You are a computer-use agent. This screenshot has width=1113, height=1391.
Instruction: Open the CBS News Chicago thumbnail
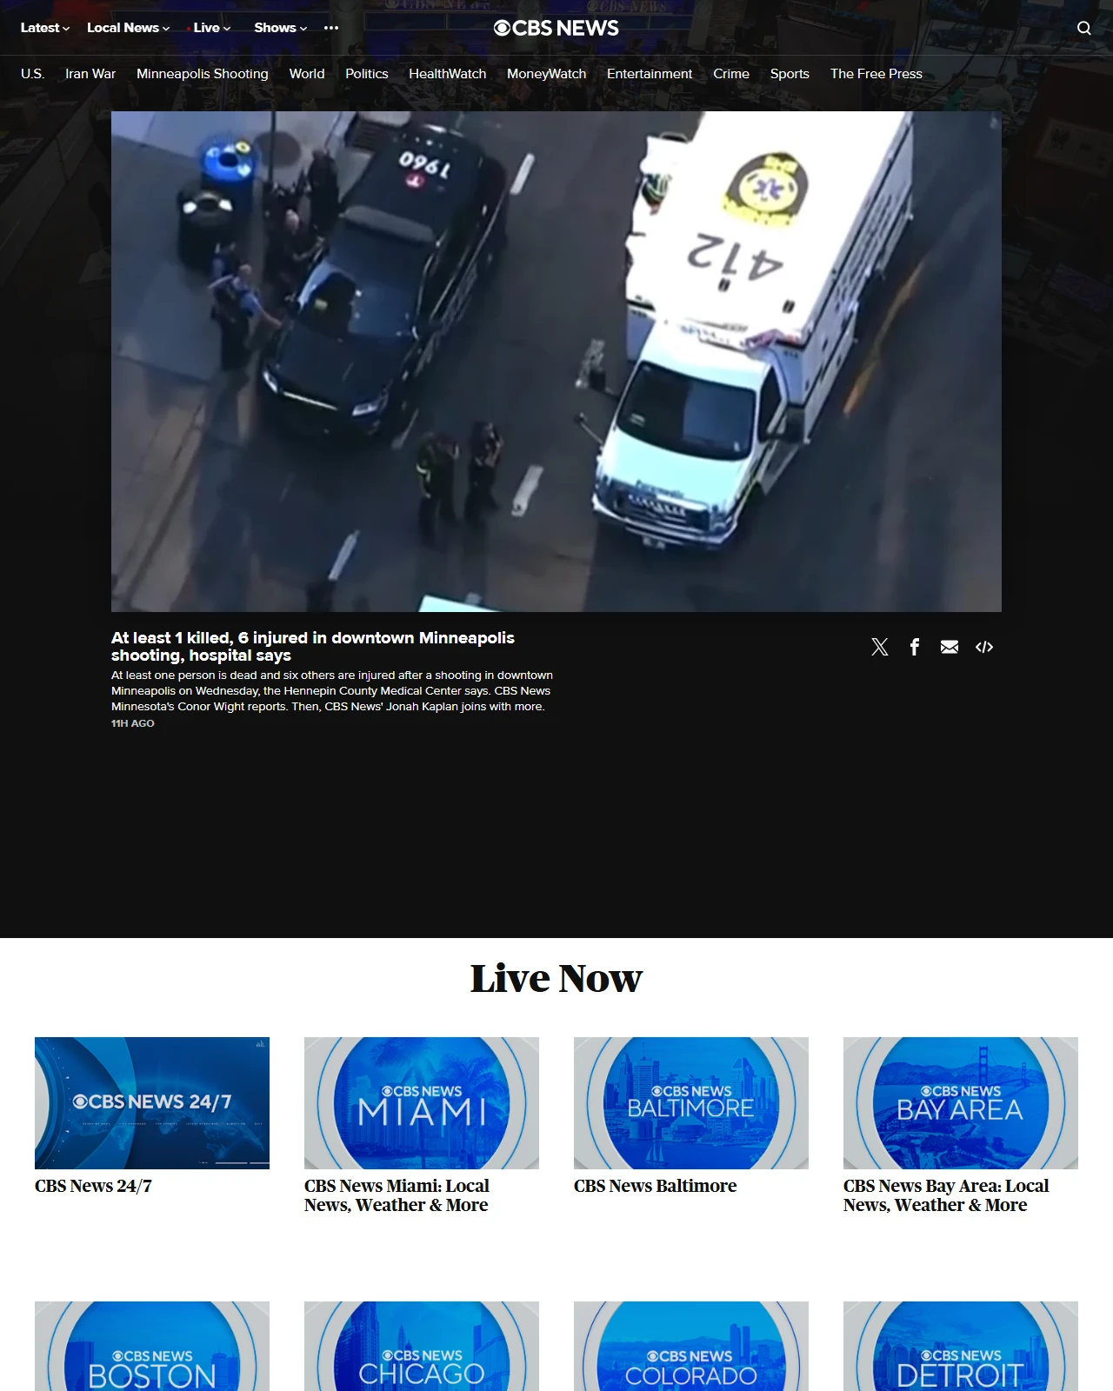(422, 1346)
